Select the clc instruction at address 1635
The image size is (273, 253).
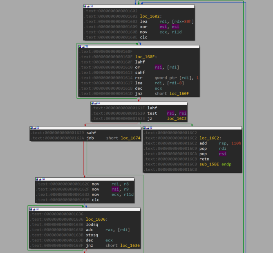[x=95, y=200]
